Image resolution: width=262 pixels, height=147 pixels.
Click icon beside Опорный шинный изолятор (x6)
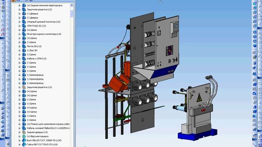(24, 22)
